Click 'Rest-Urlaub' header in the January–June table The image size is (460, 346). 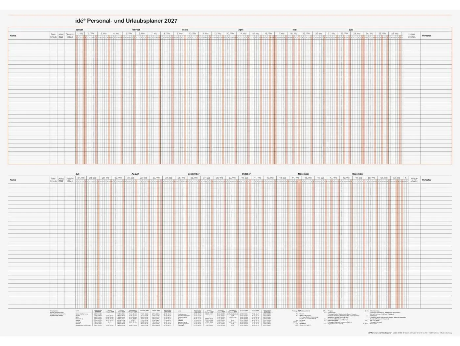point(54,36)
